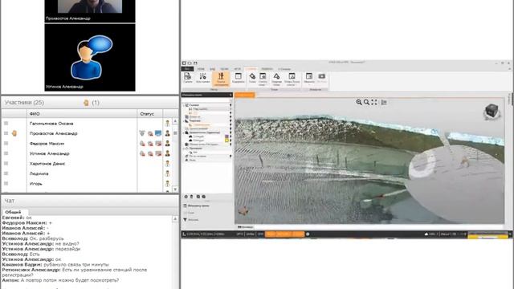Check the box next to Прохвостов Александр
Screen dimensions: 514x289
[x=6, y=133]
